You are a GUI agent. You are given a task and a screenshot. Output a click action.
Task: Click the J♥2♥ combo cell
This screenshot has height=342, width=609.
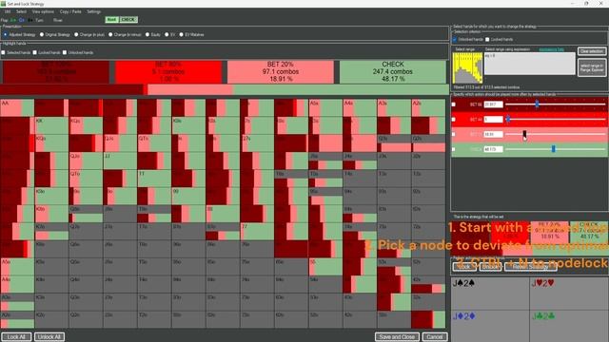[x=569, y=294]
